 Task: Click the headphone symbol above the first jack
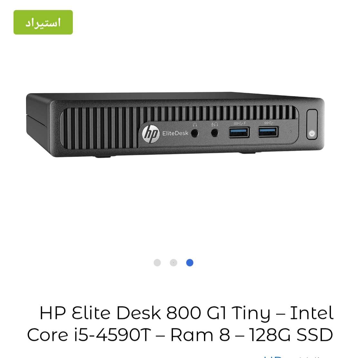195,125
